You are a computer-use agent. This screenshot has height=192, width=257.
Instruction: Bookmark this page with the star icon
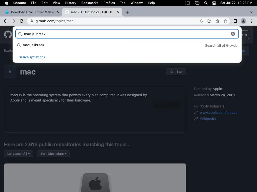tap(225, 21)
